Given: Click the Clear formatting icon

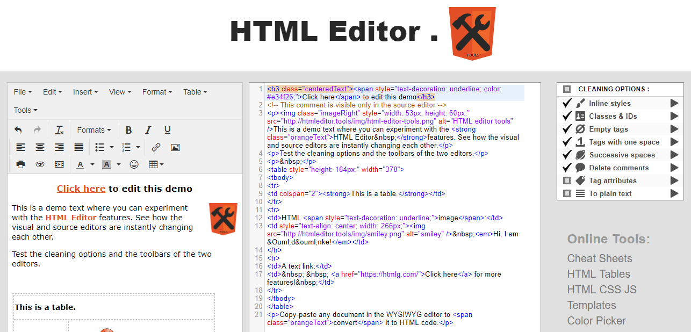Looking at the screenshot, I should tap(59, 129).
